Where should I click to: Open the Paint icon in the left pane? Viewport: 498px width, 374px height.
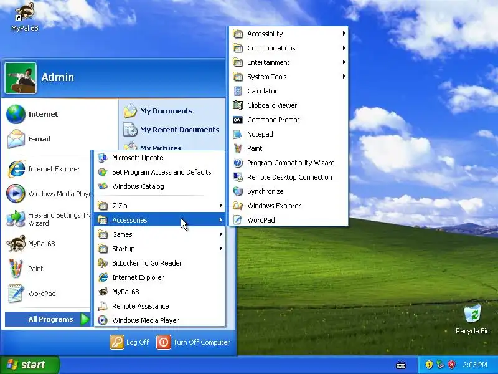click(16, 269)
